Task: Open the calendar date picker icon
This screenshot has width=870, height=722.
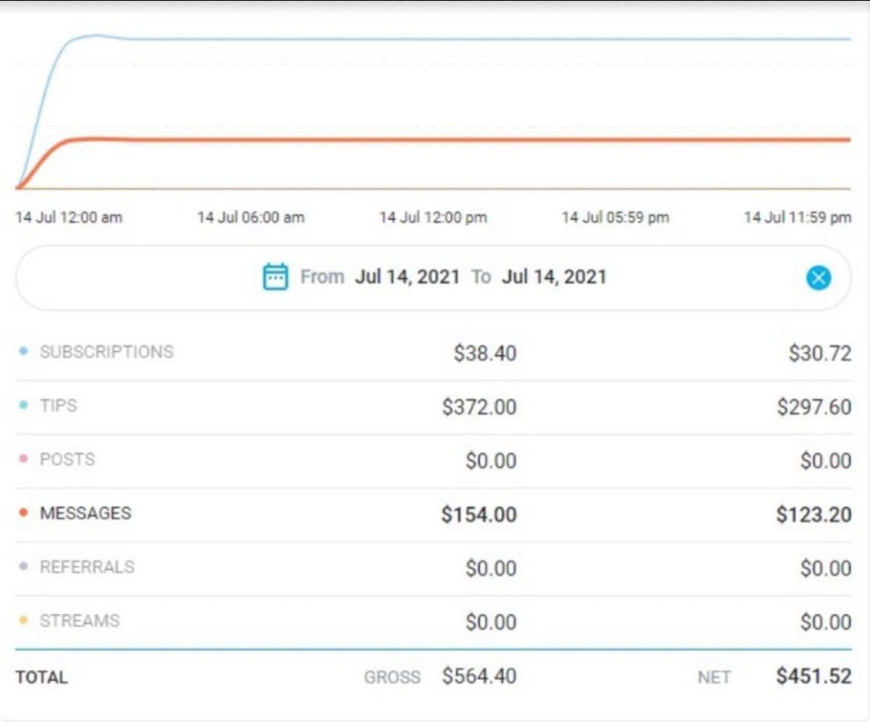Action: [275, 276]
